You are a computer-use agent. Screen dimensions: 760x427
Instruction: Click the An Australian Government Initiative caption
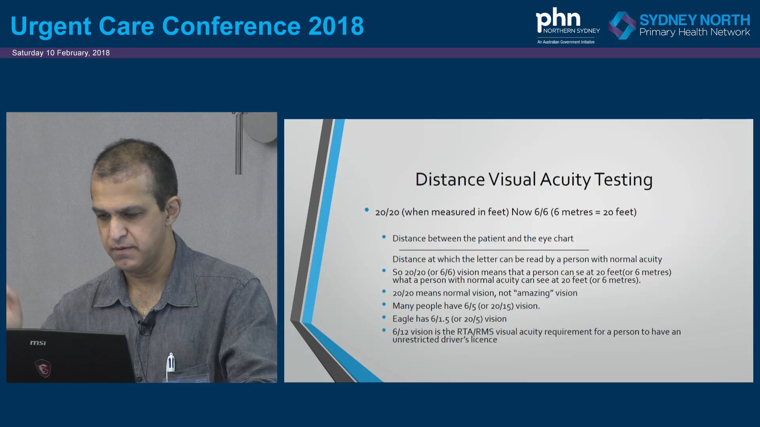tap(566, 42)
